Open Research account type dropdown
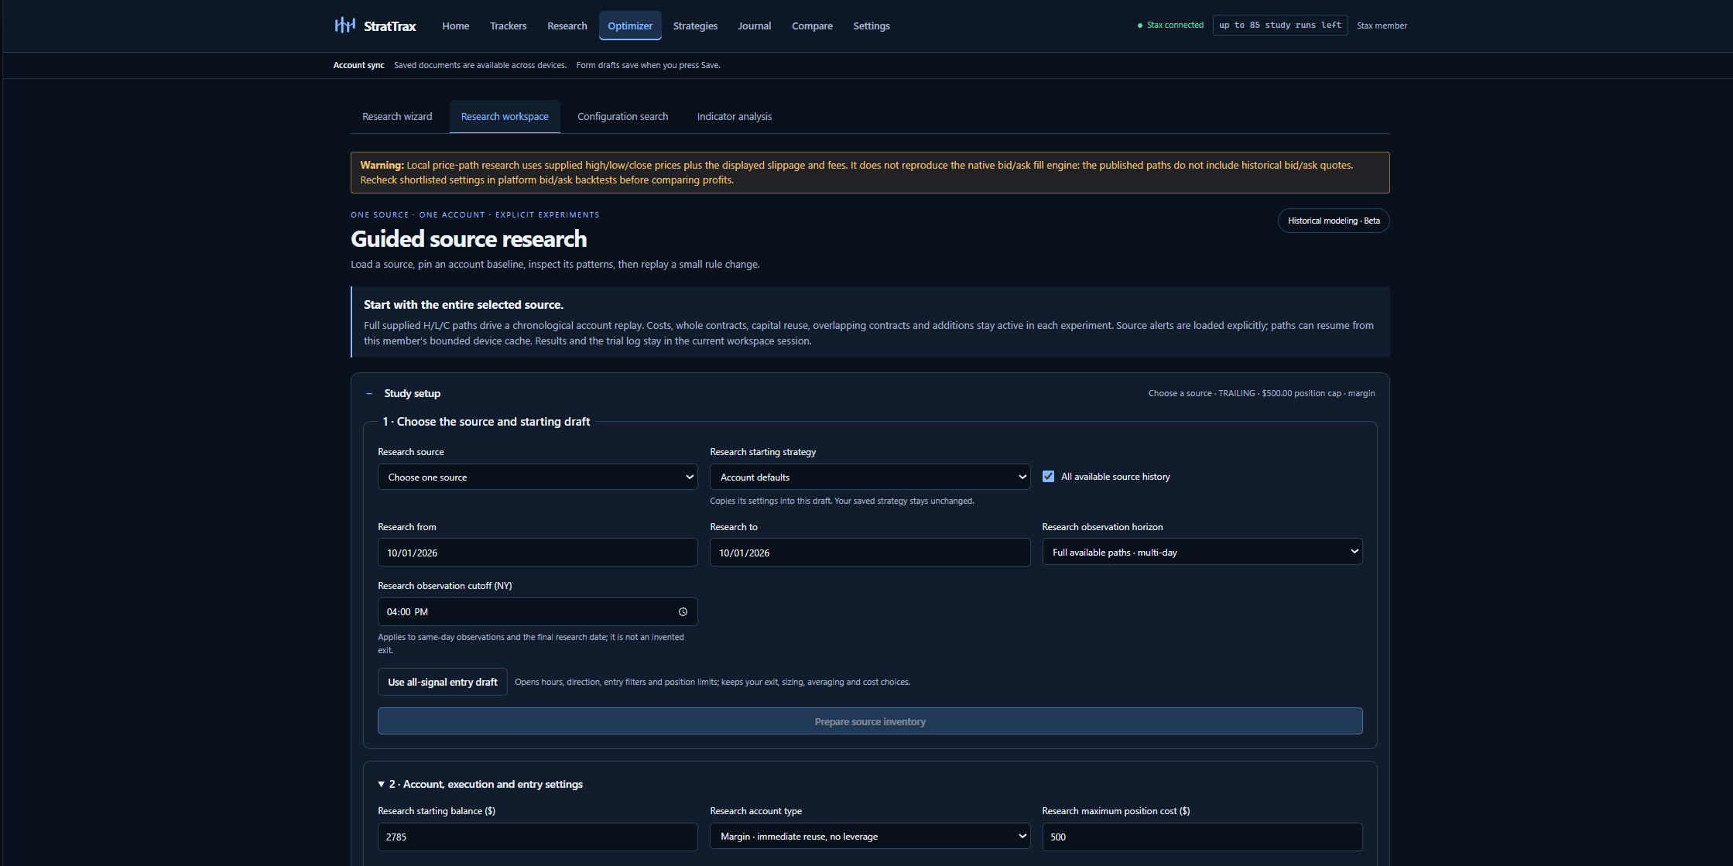Image resolution: width=1733 pixels, height=866 pixels. (870, 836)
